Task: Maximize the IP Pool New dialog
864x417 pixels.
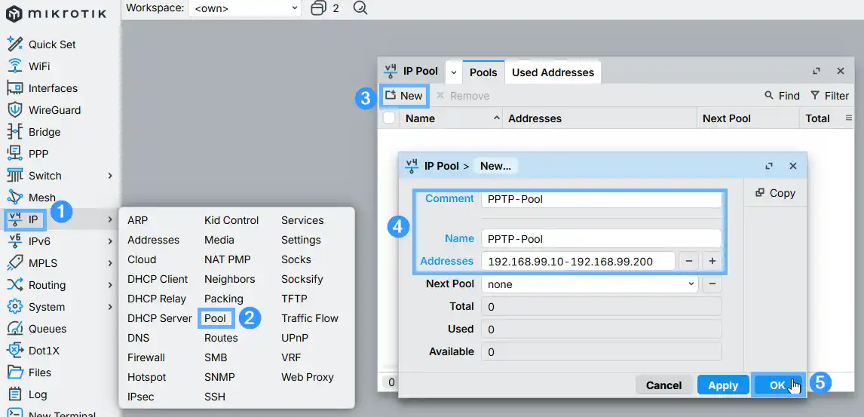Action: coord(769,166)
